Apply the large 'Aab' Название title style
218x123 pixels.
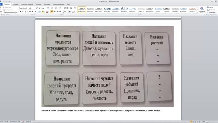124,10
